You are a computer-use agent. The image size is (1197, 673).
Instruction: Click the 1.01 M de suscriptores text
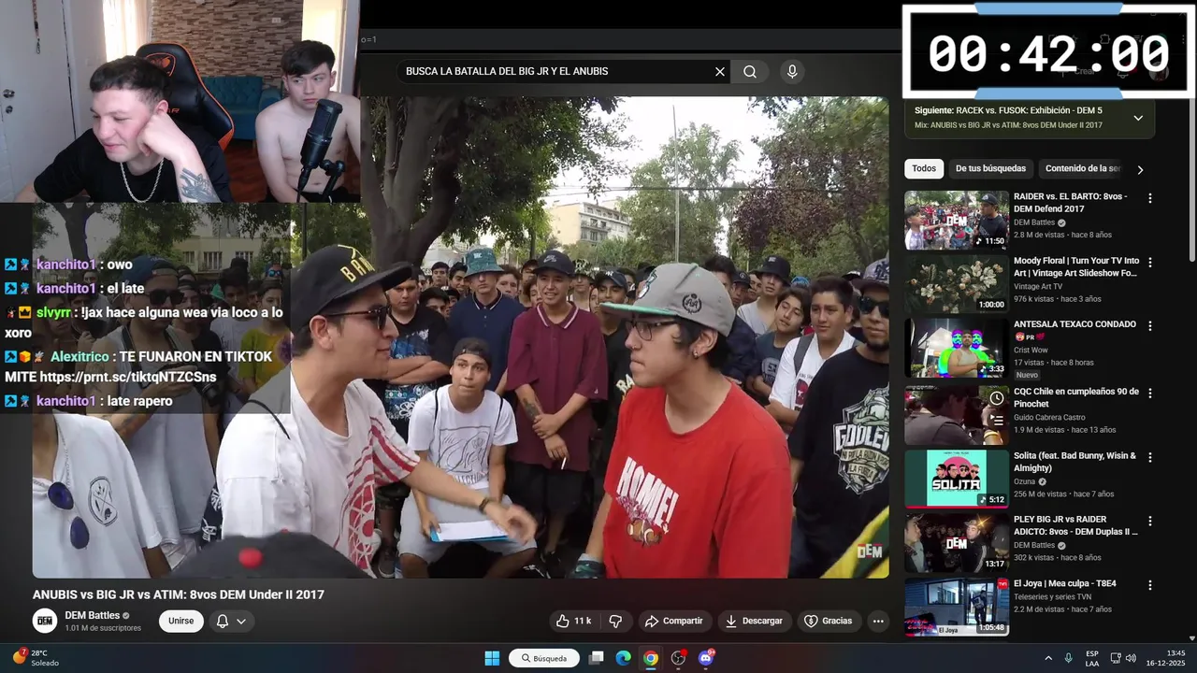[x=103, y=628]
